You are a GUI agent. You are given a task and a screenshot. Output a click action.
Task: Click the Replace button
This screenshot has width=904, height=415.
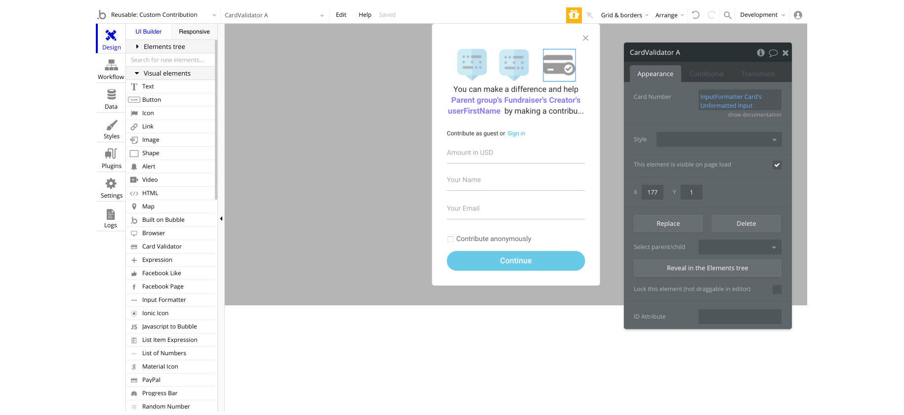668,224
